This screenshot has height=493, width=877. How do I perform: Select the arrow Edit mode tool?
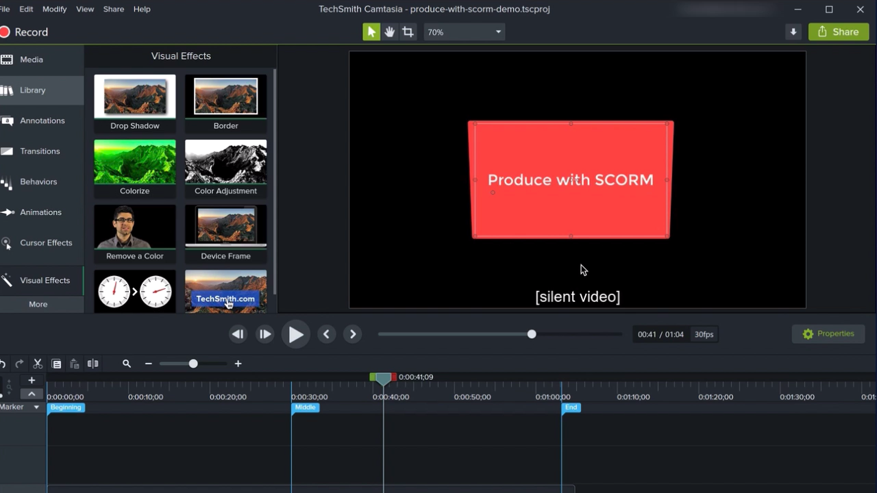click(x=371, y=32)
